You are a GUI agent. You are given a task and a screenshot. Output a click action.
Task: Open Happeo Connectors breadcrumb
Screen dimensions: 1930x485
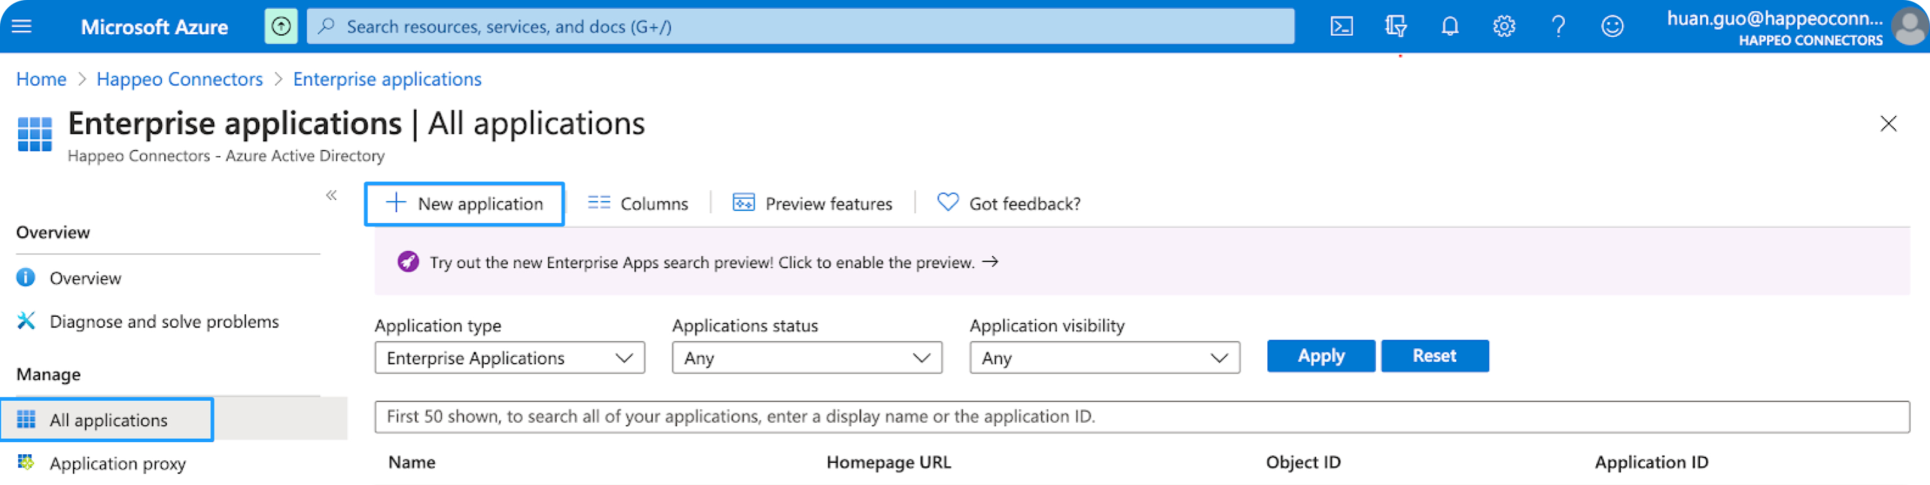coord(180,78)
